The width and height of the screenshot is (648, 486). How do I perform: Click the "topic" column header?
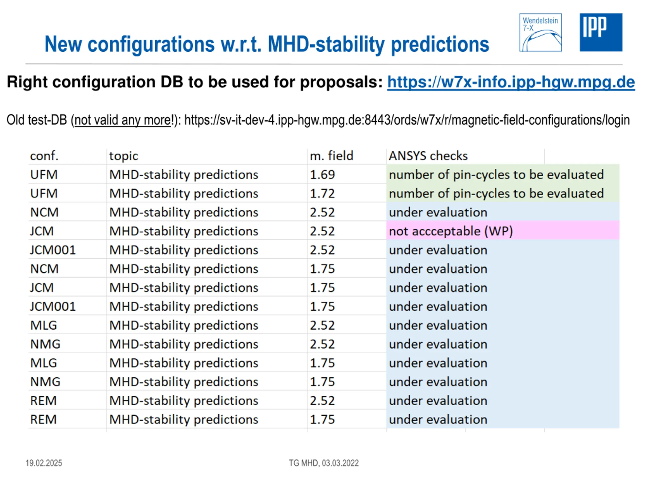(123, 156)
